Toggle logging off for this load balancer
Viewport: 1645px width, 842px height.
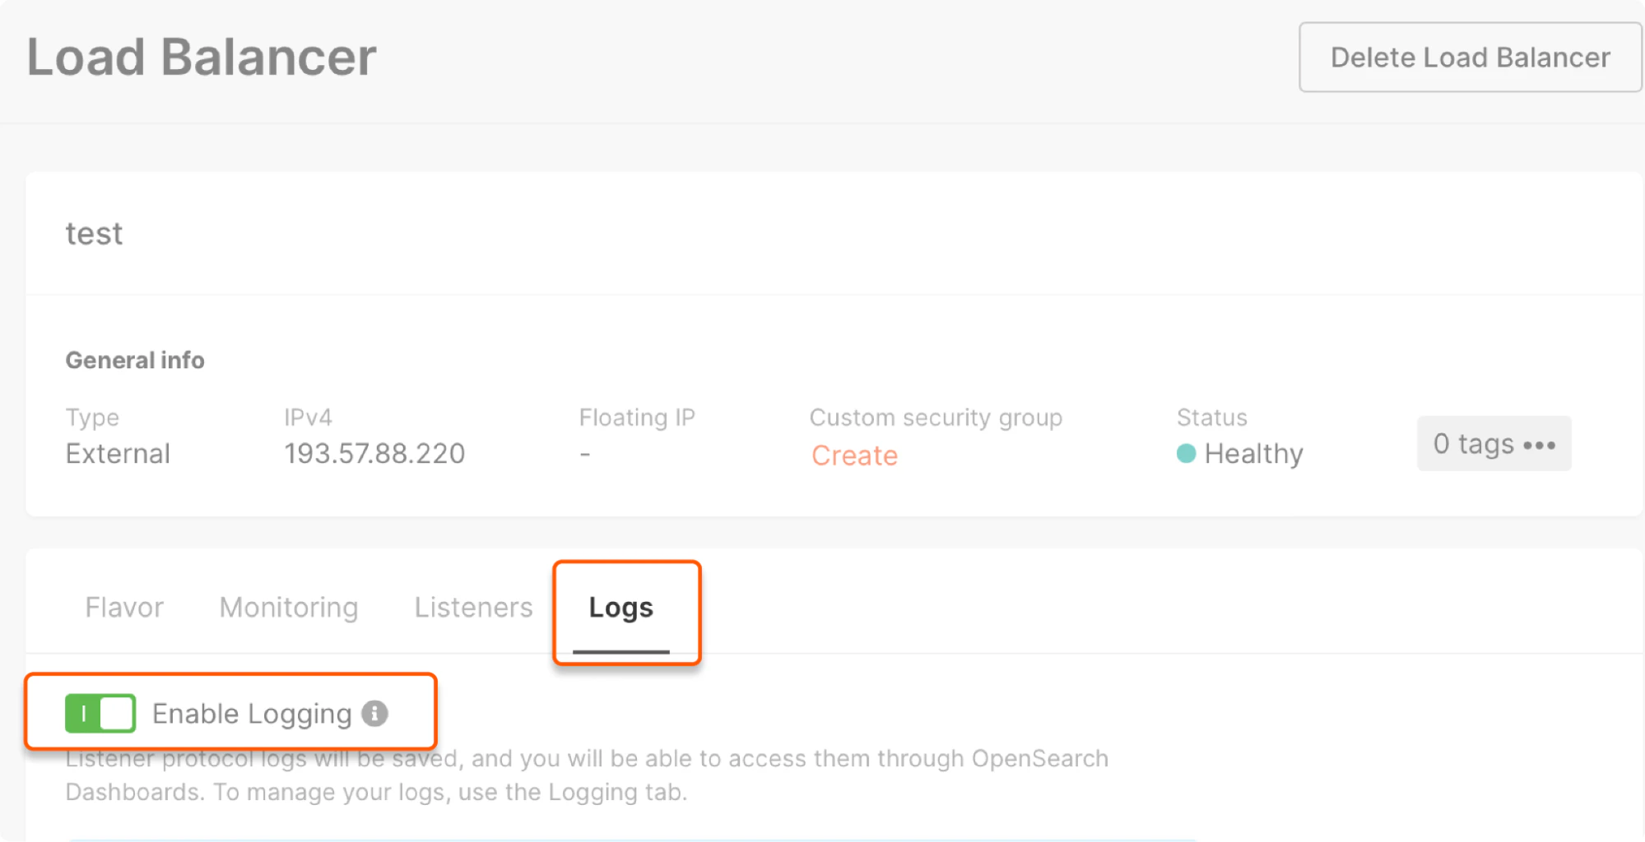(x=100, y=714)
